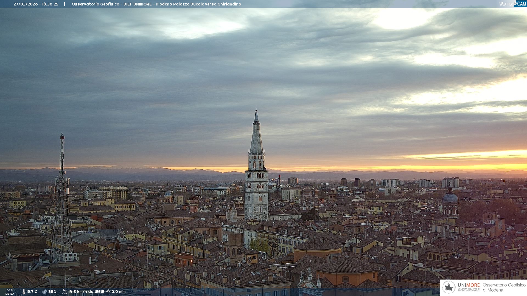
Task: Click the UNIMORE wordmark text
Action: [469, 285]
